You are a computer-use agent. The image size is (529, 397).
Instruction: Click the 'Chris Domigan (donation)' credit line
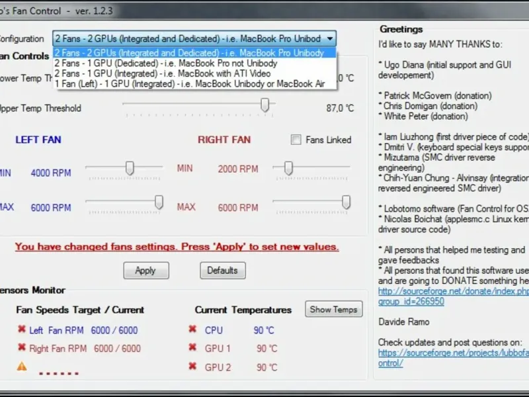[x=428, y=106]
